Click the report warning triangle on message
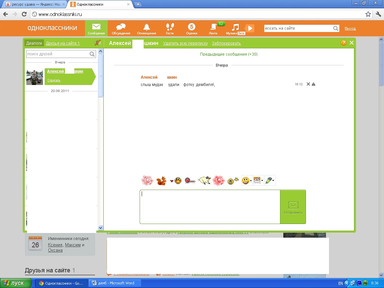The width and height of the screenshot is (384, 288). click(313, 84)
